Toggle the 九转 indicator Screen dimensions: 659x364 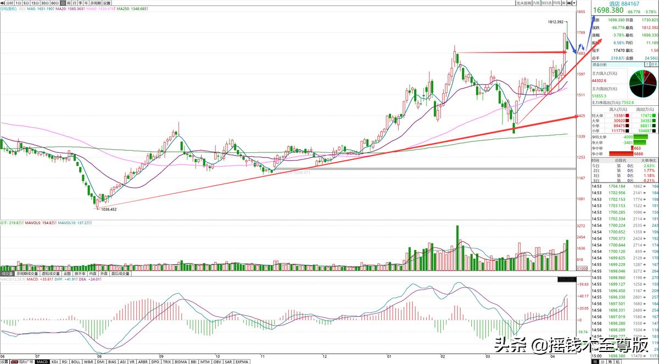click(x=537, y=3)
